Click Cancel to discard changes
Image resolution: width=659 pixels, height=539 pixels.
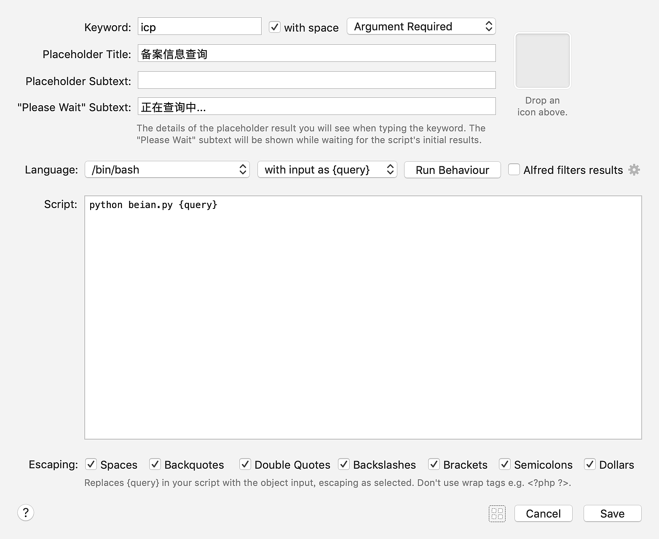543,513
